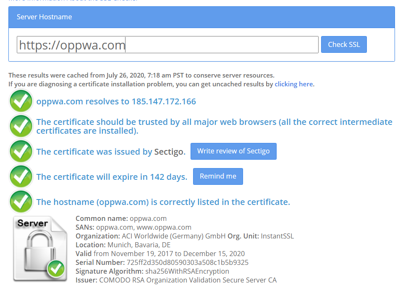Click 'Organization: ACI Worldwide (Germany) GmbH' text
The height and width of the screenshot is (285, 408).
pos(151,236)
